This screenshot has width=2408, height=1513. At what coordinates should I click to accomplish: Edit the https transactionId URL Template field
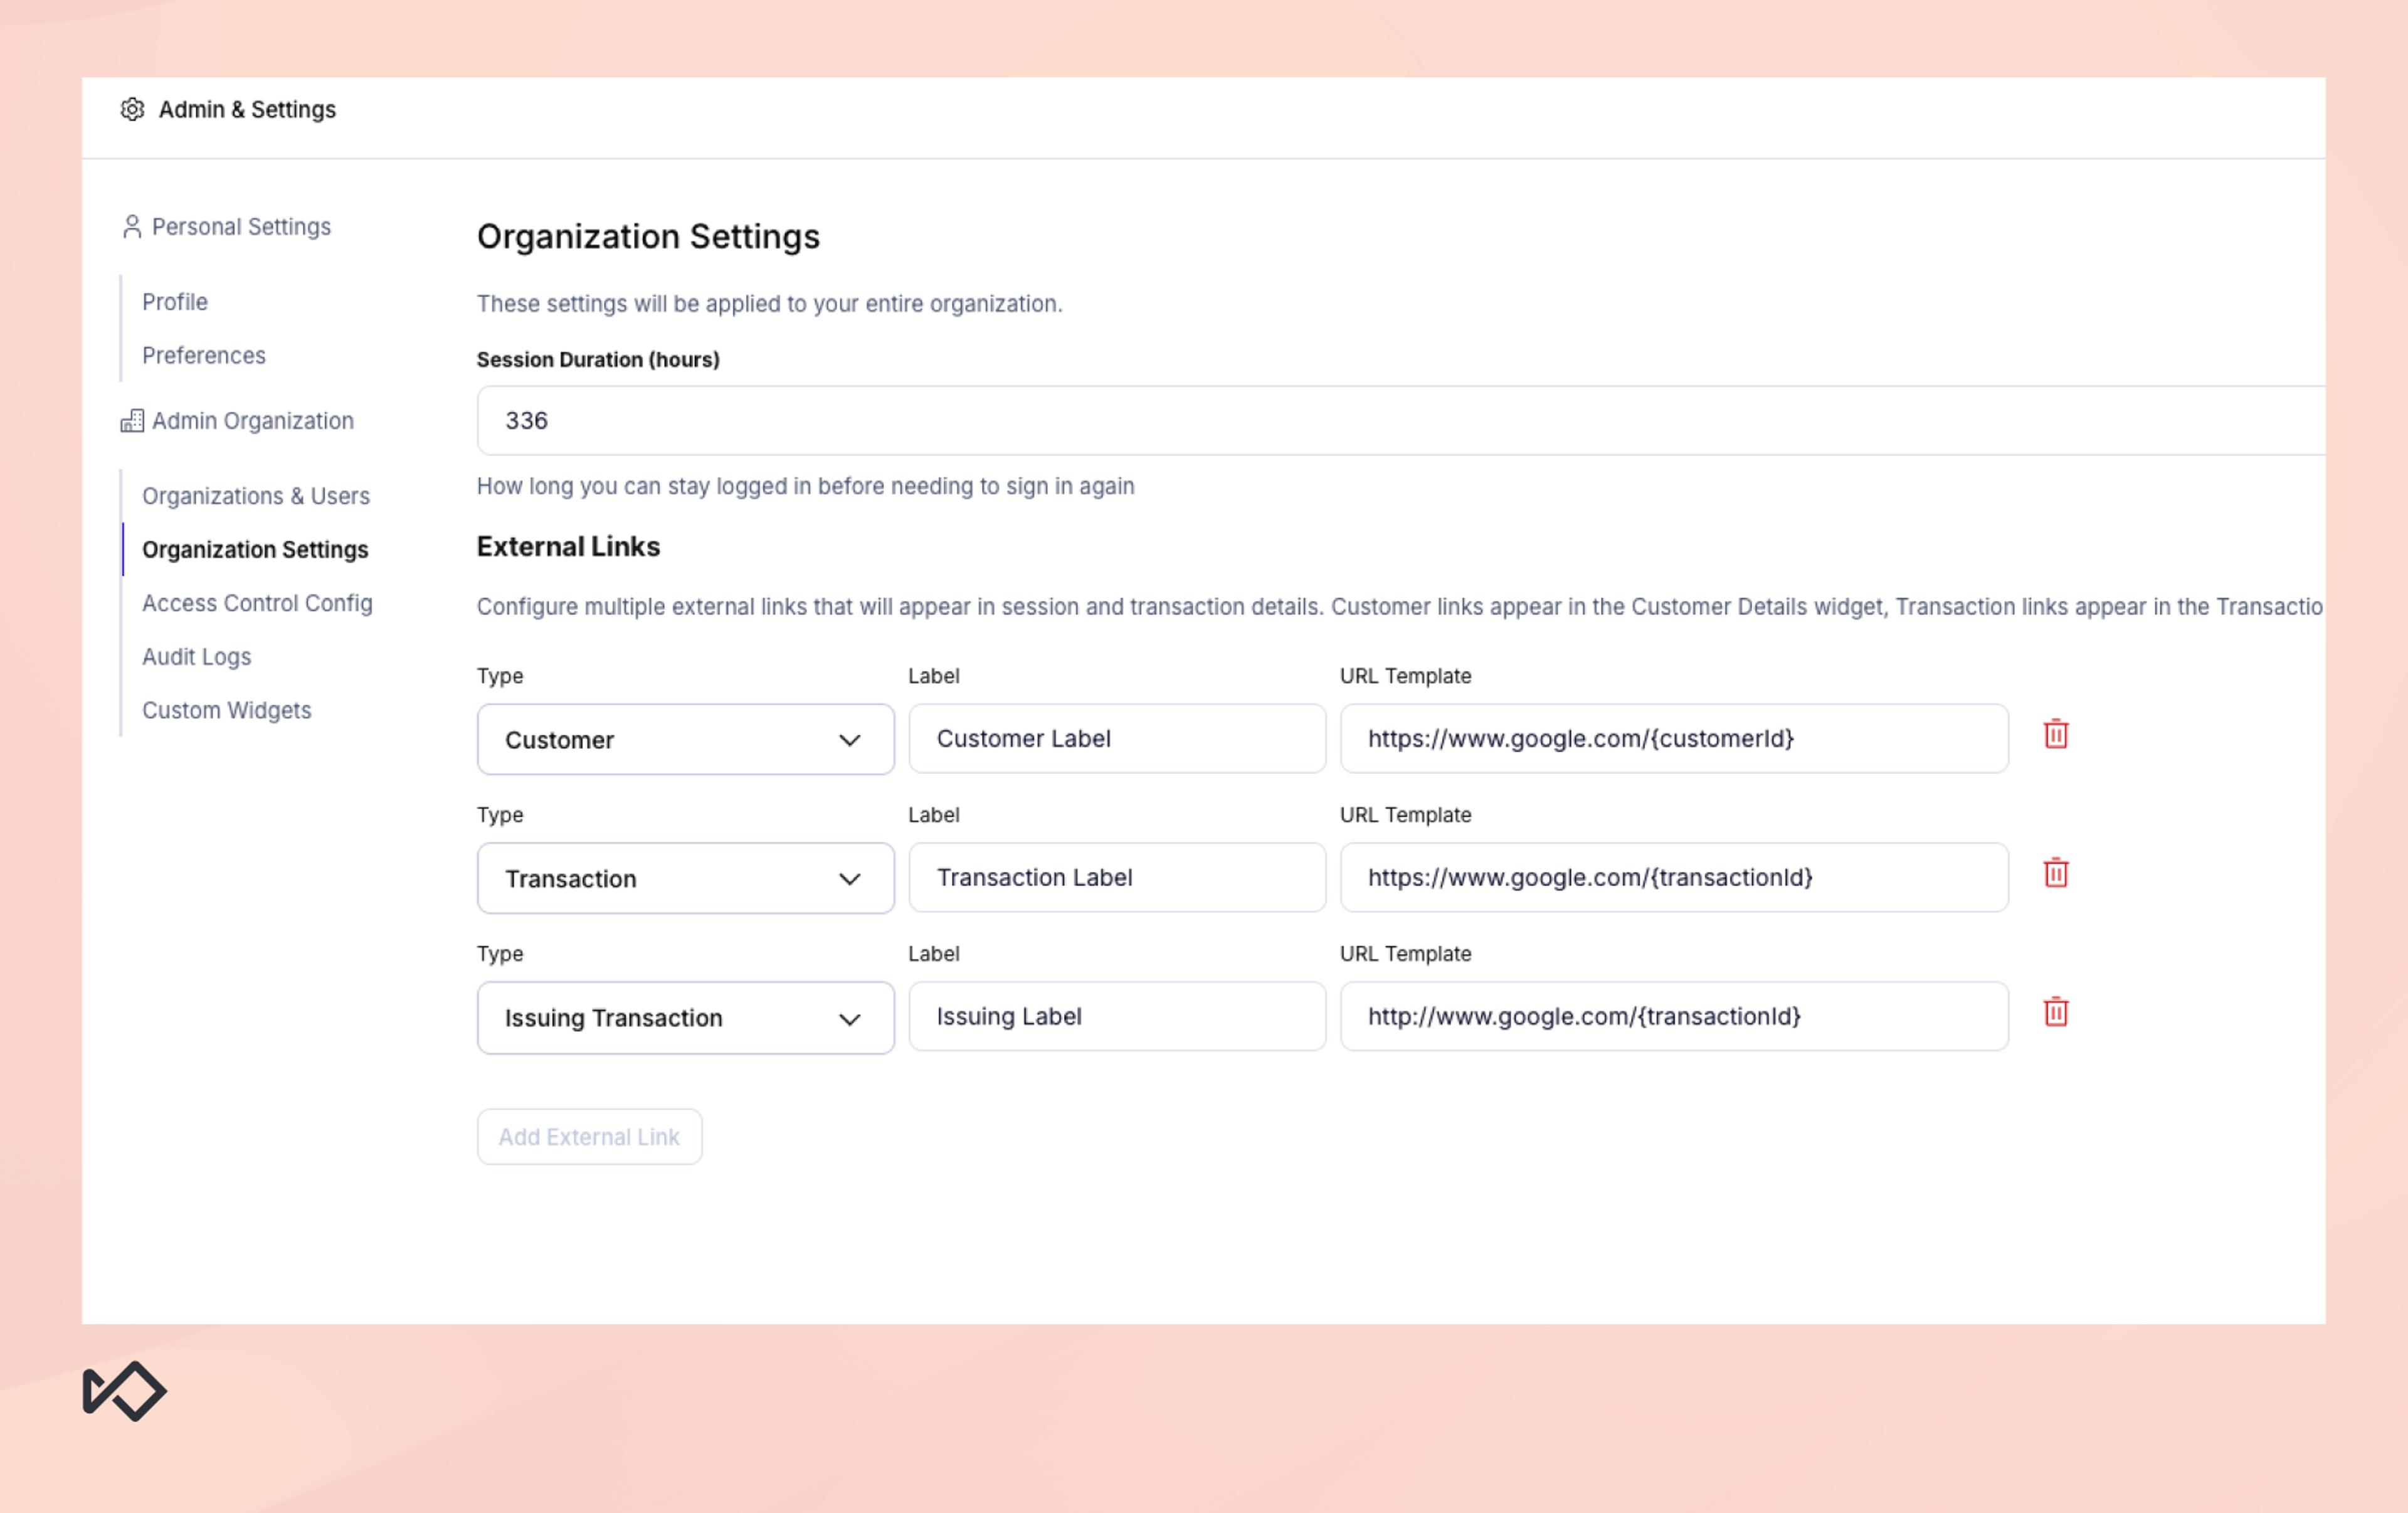(1674, 878)
